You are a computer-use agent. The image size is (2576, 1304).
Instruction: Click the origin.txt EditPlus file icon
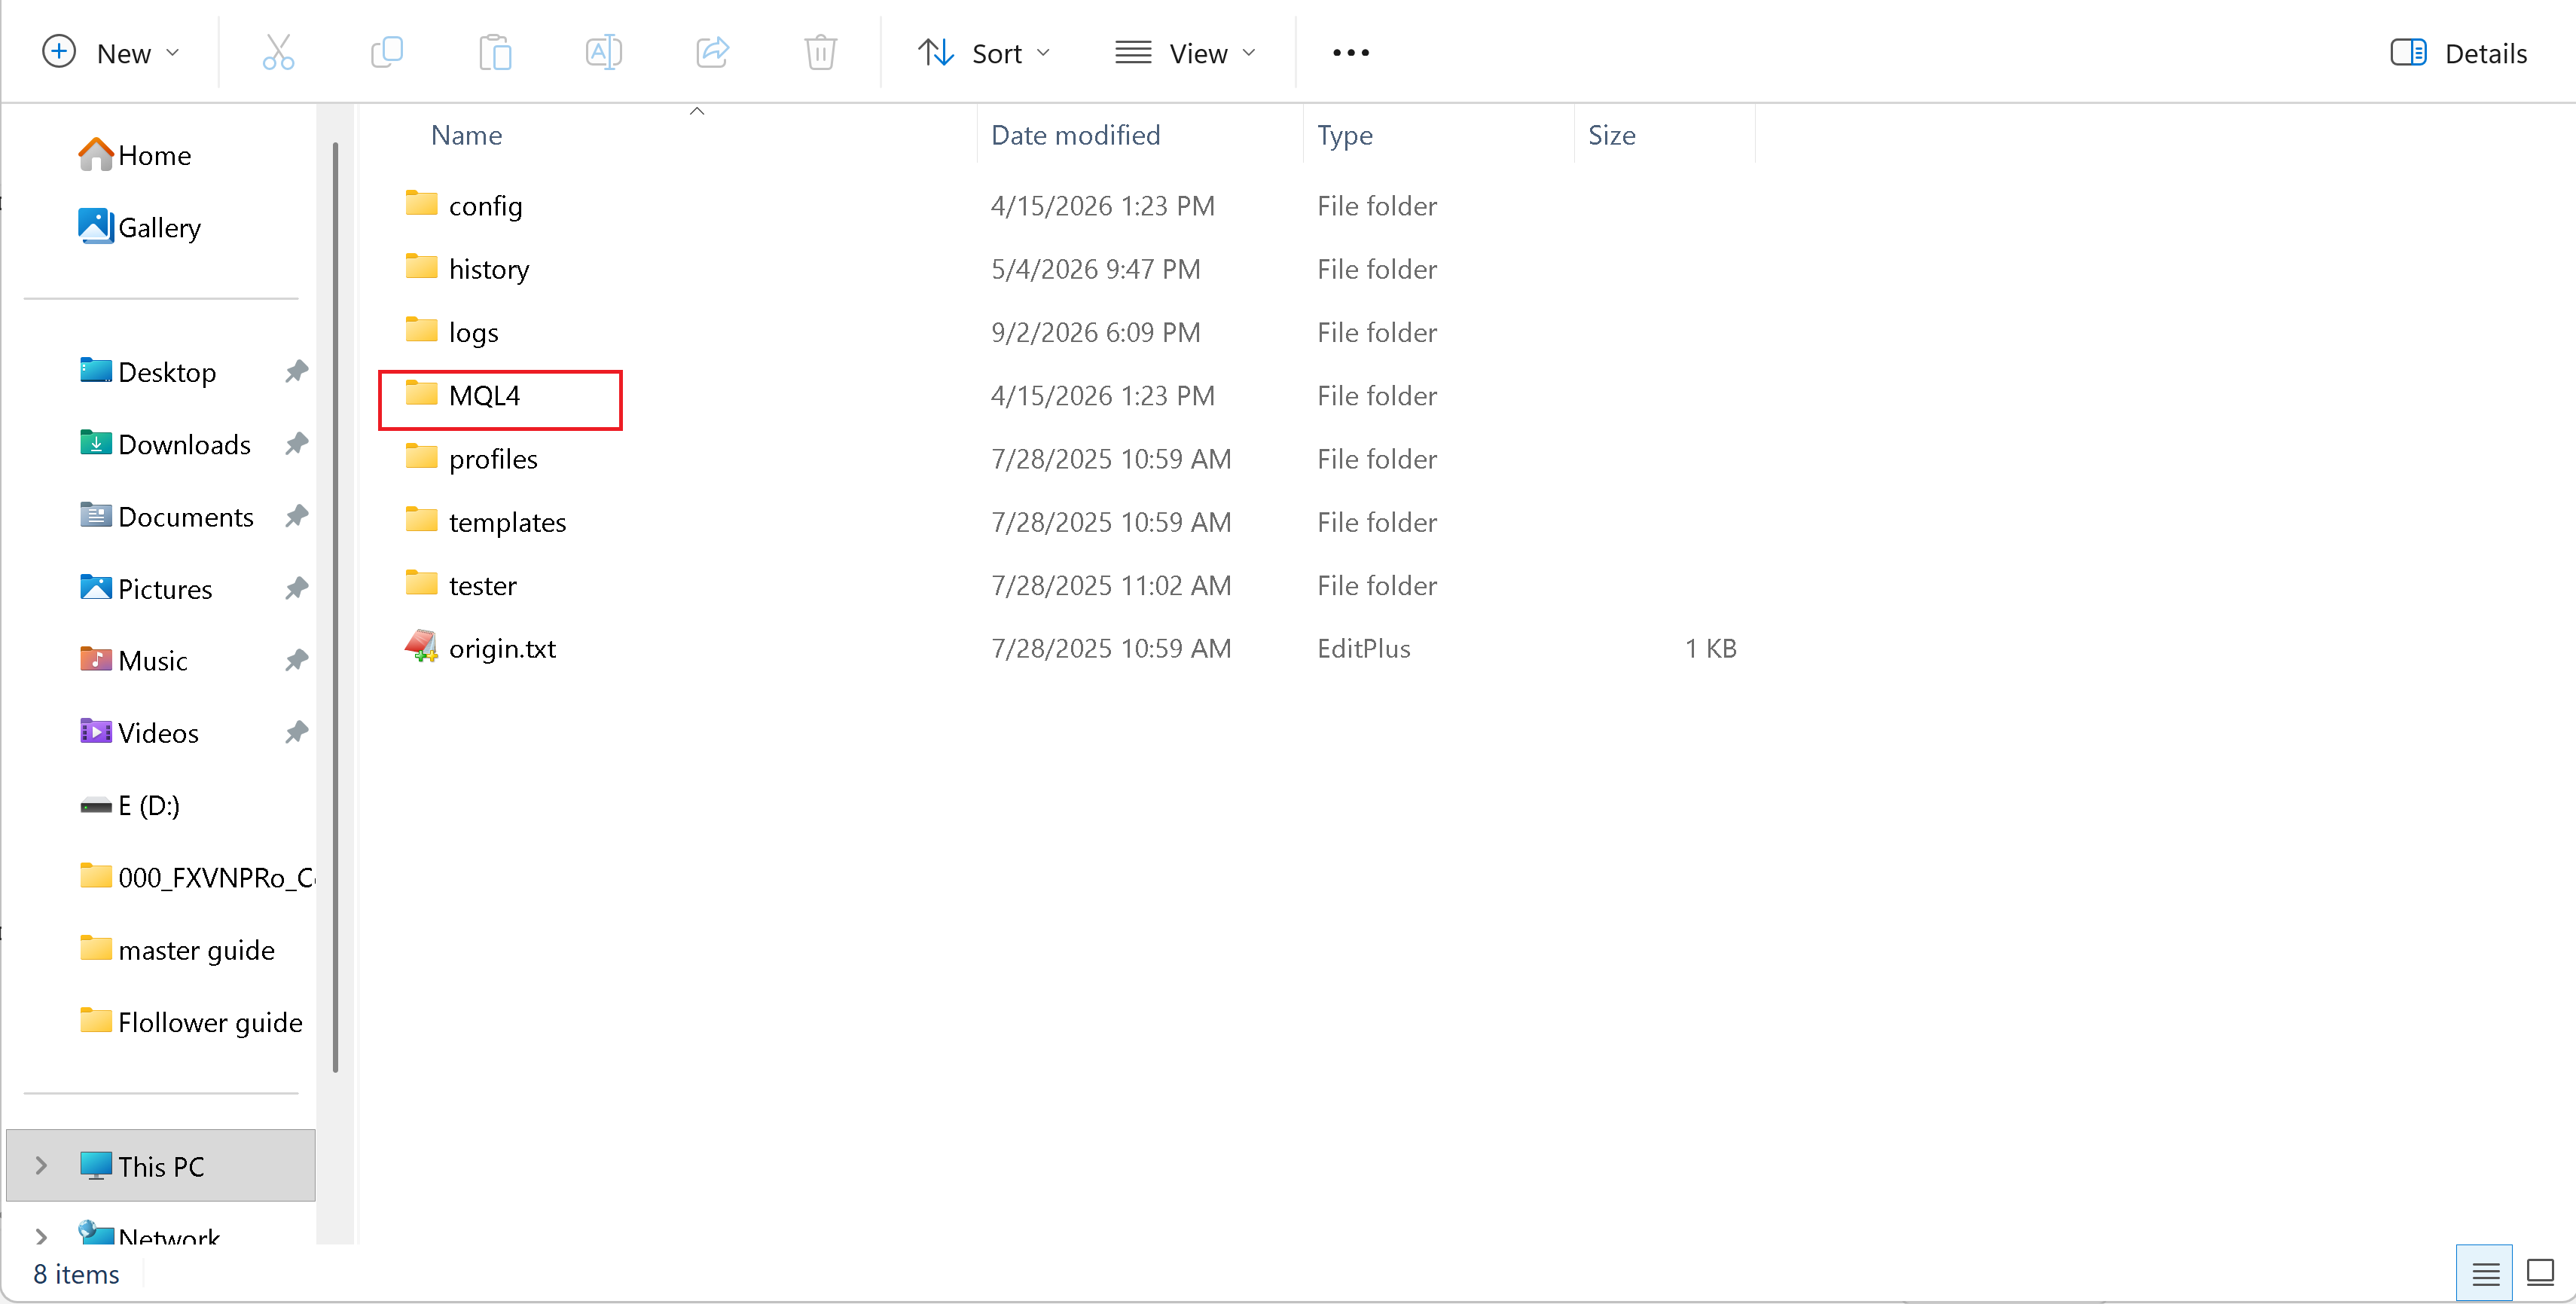(x=421, y=647)
